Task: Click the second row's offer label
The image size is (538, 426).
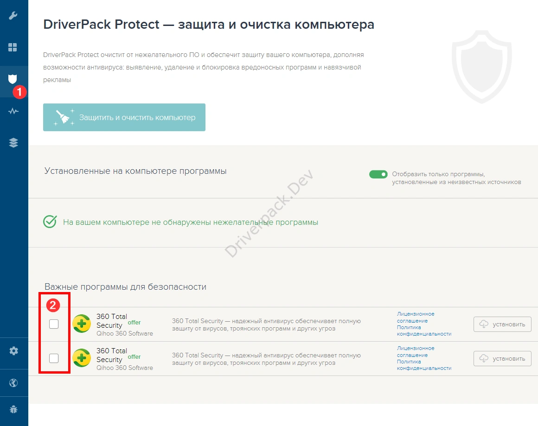Action: point(134,357)
